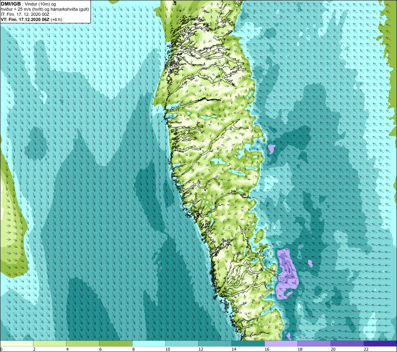This screenshot has height=352, width=397.
Task: Click the 'IT: Fim. 17. 12. 2020 00Z' line
Action: 25,14
